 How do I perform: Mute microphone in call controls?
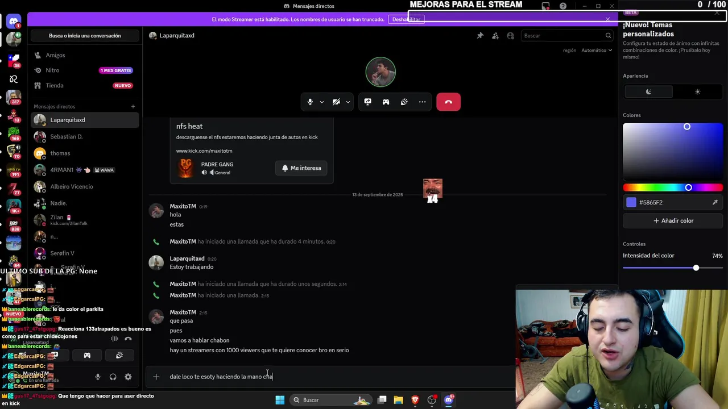[310, 102]
